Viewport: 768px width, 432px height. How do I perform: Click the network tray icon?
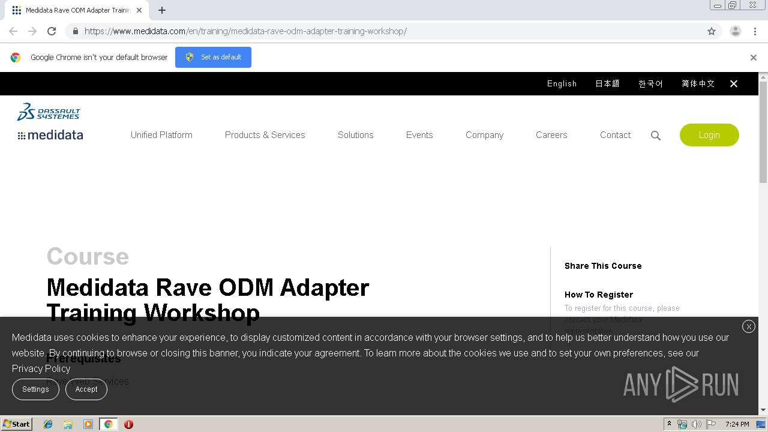click(x=682, y=424)
